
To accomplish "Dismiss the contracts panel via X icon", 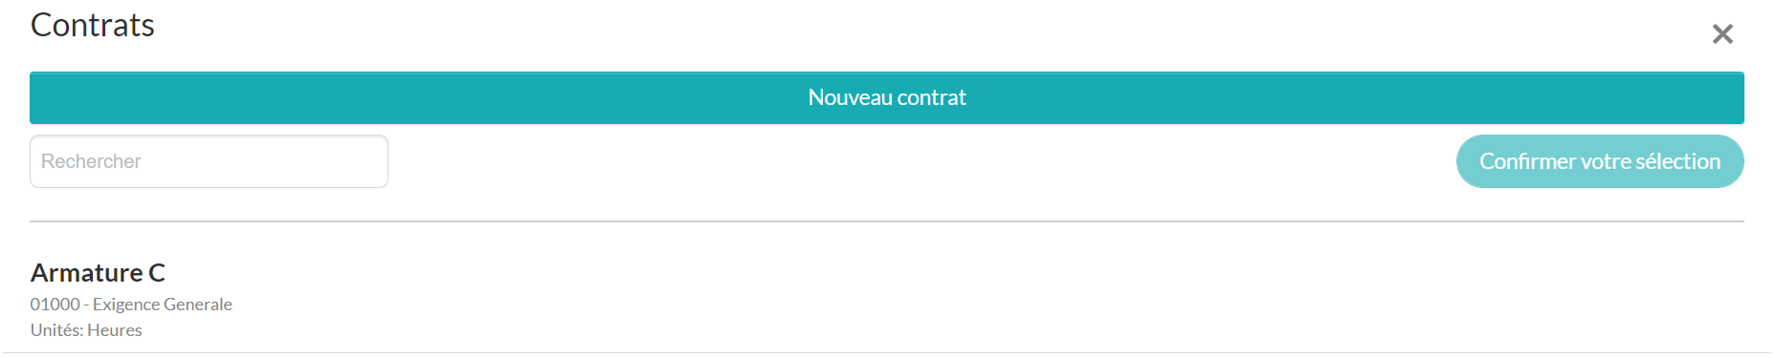I will [x=1722, y=34].
